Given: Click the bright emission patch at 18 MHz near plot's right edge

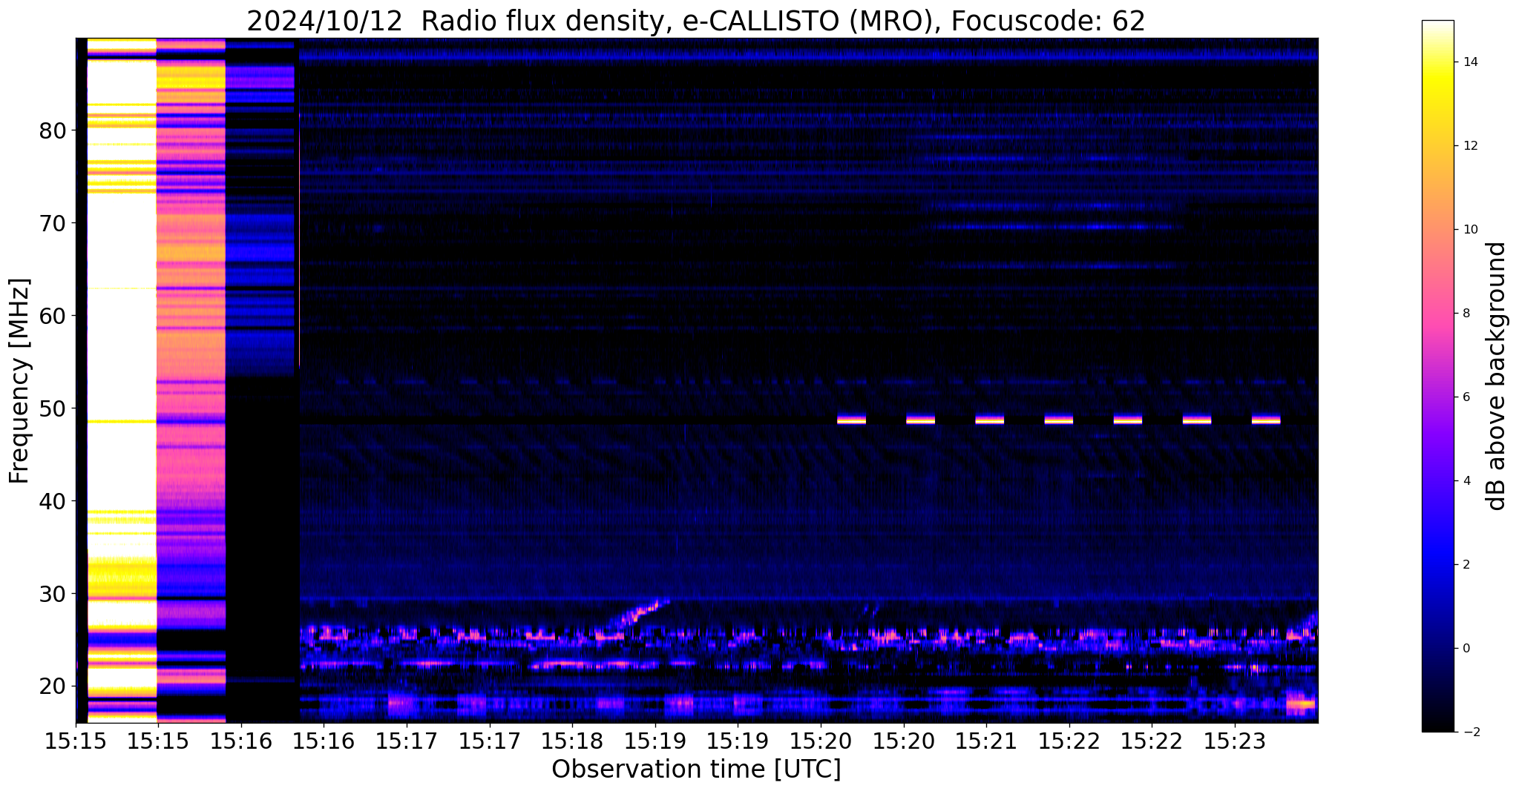Looking at the screenshot, I should click(1300, 704).
